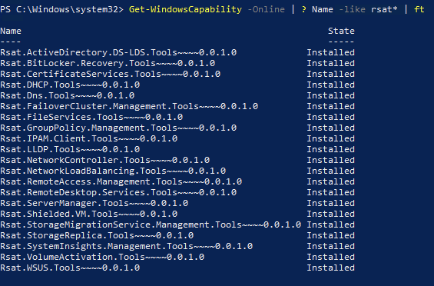
Task: Click the State column header
Action: tap(341, 31)
